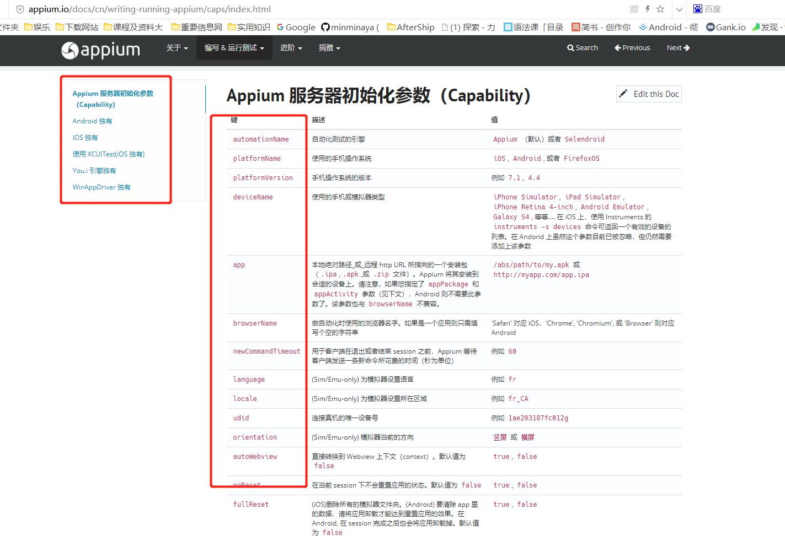Open the 编写 & 运行测试 menu
Screen dimensions: 785x536
click(234, 48)
